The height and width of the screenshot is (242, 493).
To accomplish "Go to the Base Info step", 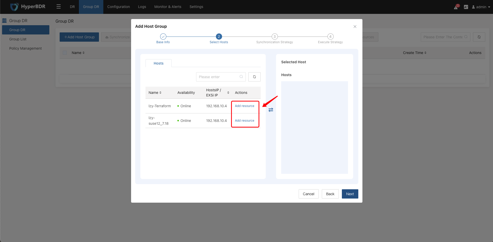I will coord(163,38).
